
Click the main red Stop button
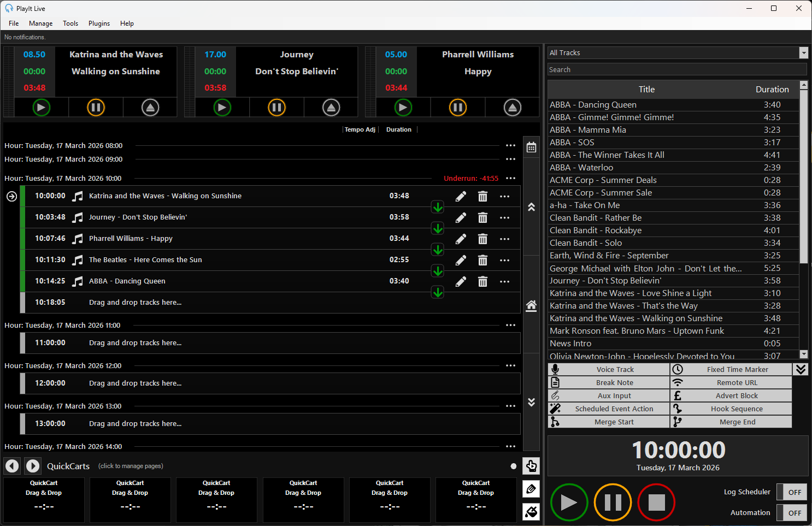(656, 503)
